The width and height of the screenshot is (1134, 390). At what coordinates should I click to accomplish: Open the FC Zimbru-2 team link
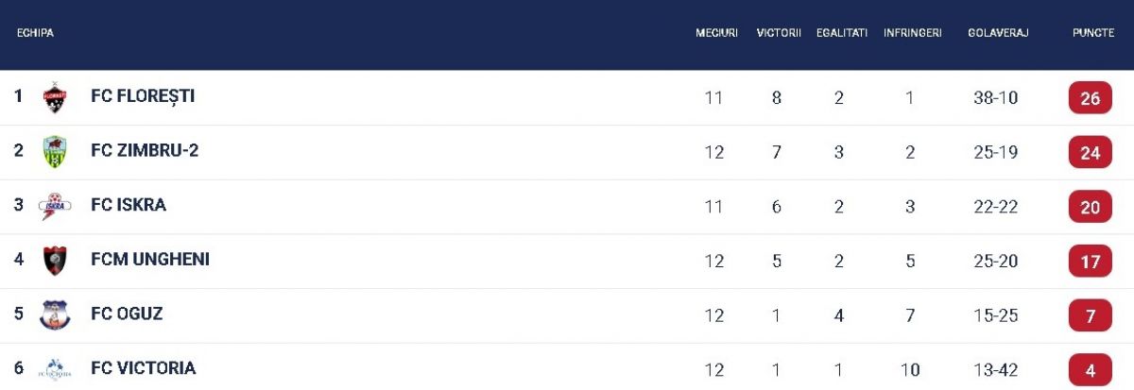[x=145, y=151]
